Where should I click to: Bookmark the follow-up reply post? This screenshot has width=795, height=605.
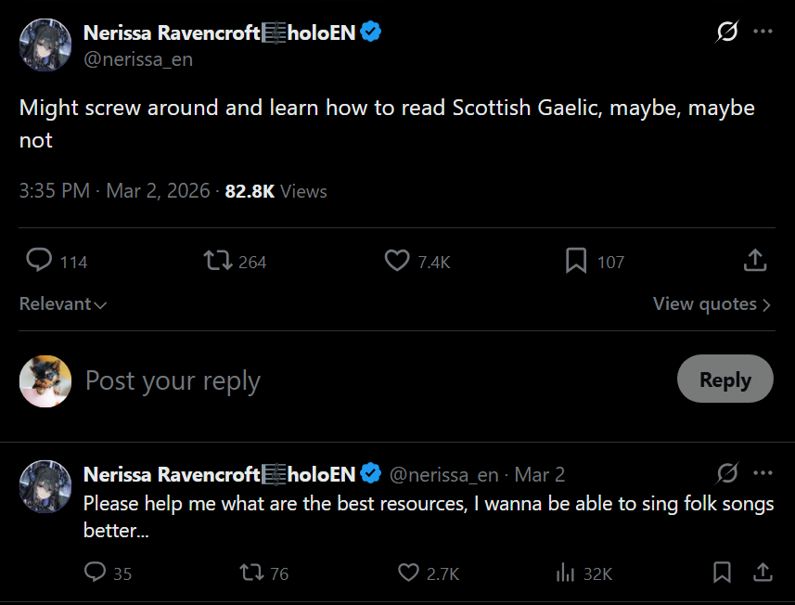[x=722, y=573]
